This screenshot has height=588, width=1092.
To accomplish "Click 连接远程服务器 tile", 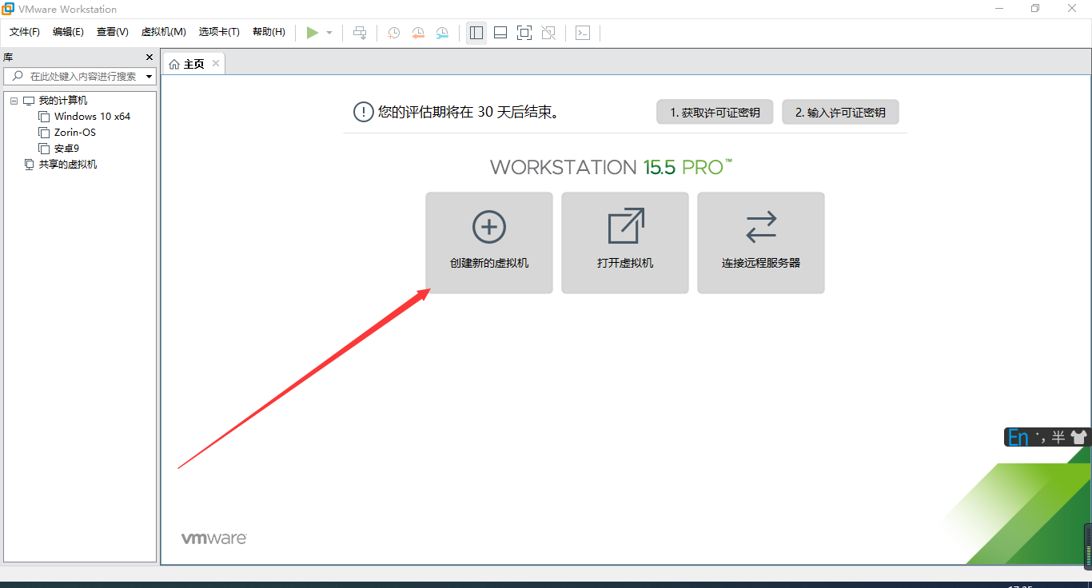I will point(761,243).
